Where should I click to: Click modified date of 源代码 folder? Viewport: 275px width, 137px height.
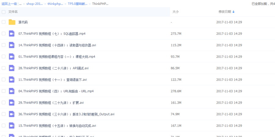pos(229,22)
